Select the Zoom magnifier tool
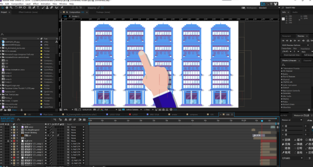The height and width of the screenshot is (167, 313). click(x=11, y=8)
